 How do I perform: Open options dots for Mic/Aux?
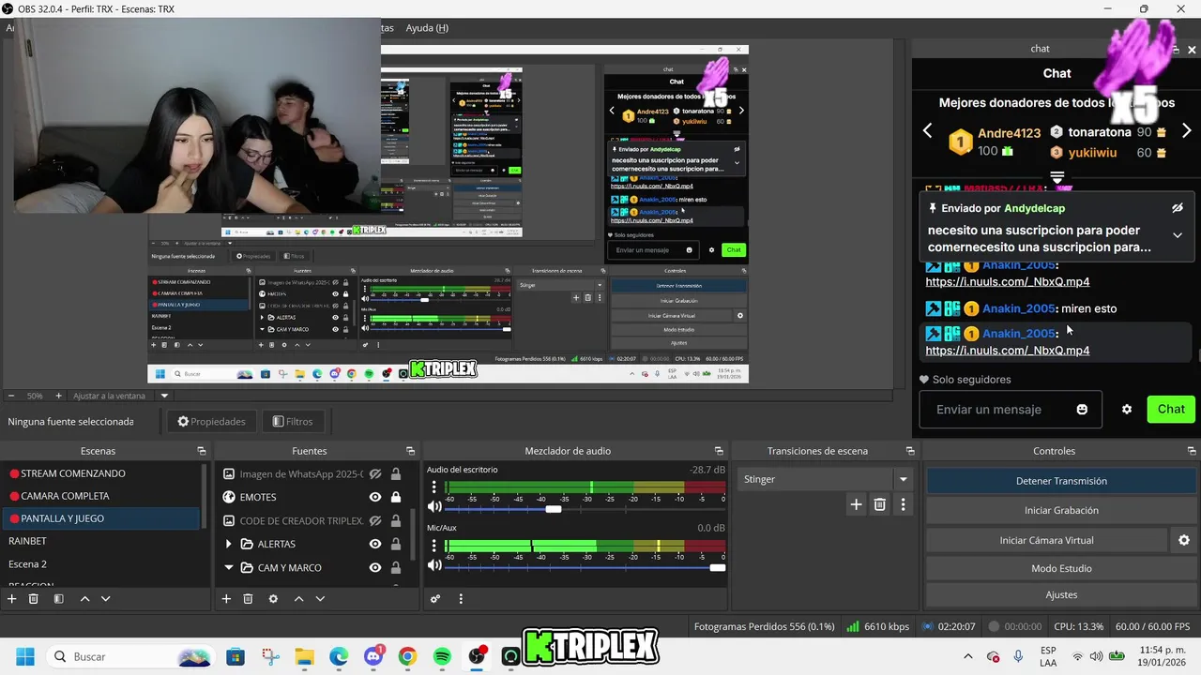pos(433,546)
